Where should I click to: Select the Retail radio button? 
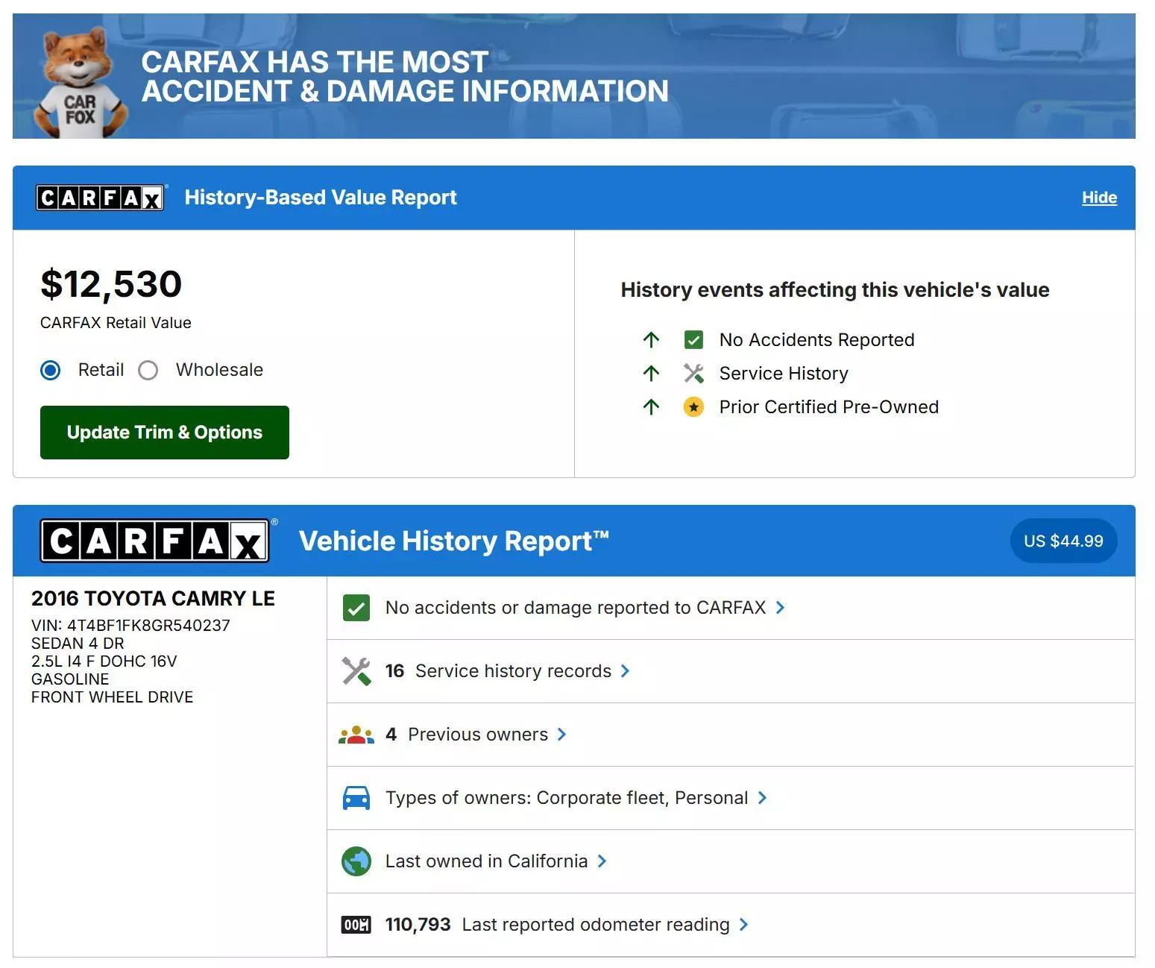click(x=51, y=370)
